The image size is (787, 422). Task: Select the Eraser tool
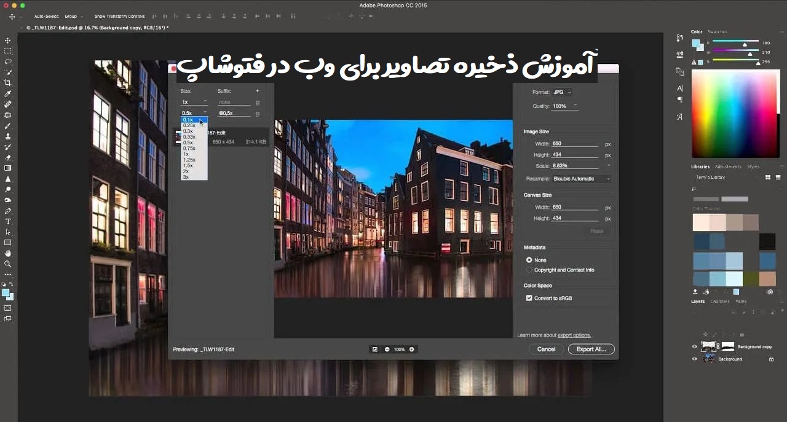[8, 157]
